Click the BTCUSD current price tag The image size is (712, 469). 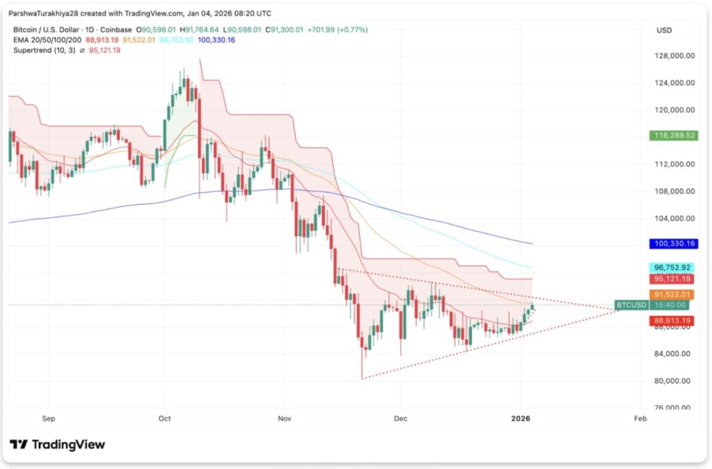point(632,305)
